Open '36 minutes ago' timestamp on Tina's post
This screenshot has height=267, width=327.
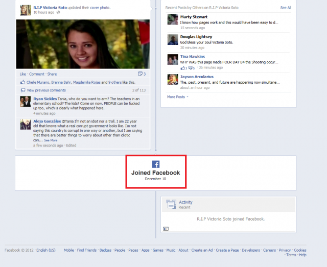click(x=211, y=67)
